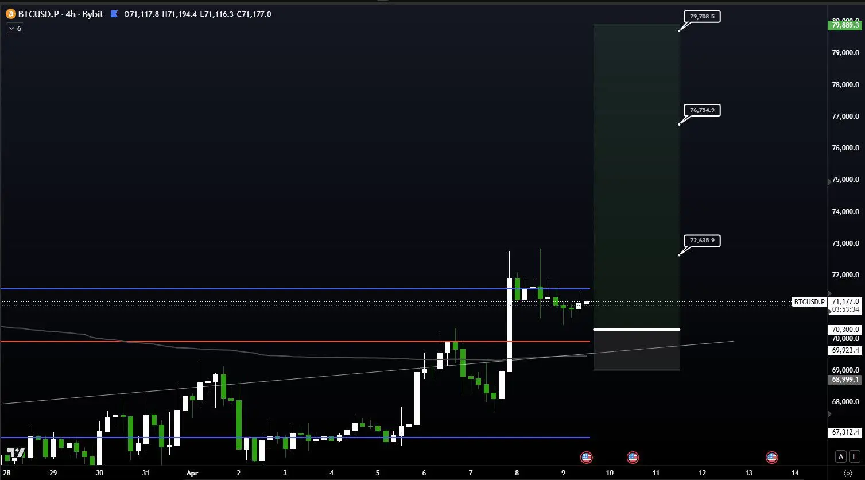The image size is (865, 480).
Task: Click the 75,000.0 price axis tick
Action: click(x=845, y=180)
